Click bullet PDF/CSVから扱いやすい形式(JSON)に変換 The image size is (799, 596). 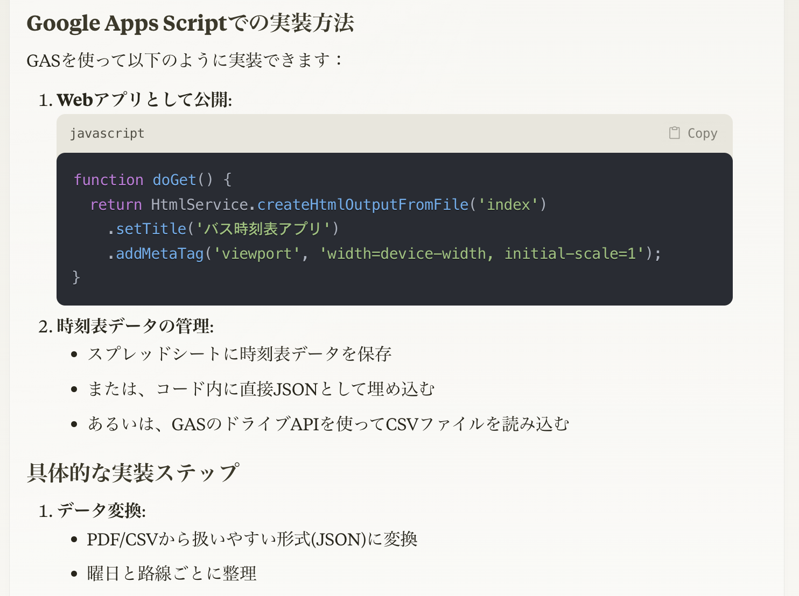tap(252, 539)
